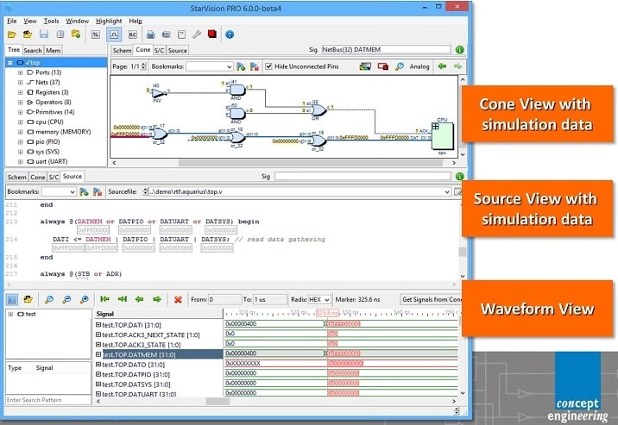Switch to the Mem tab in left panel
Image resolution: width=618 pixels, height=425 pixels.
coord(53,50)
